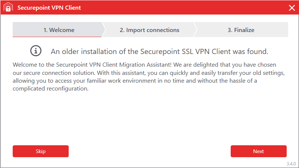Click the Securepoint padlock logo icon
Image resolution: width=299 pixels, height=168 pixels.
[x=8, y=8]
